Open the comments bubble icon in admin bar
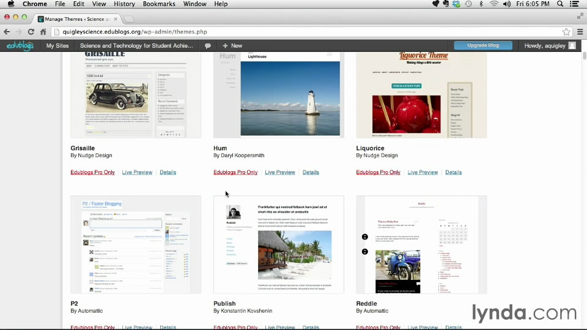This screenshot has height=330, width=587. 208,46
